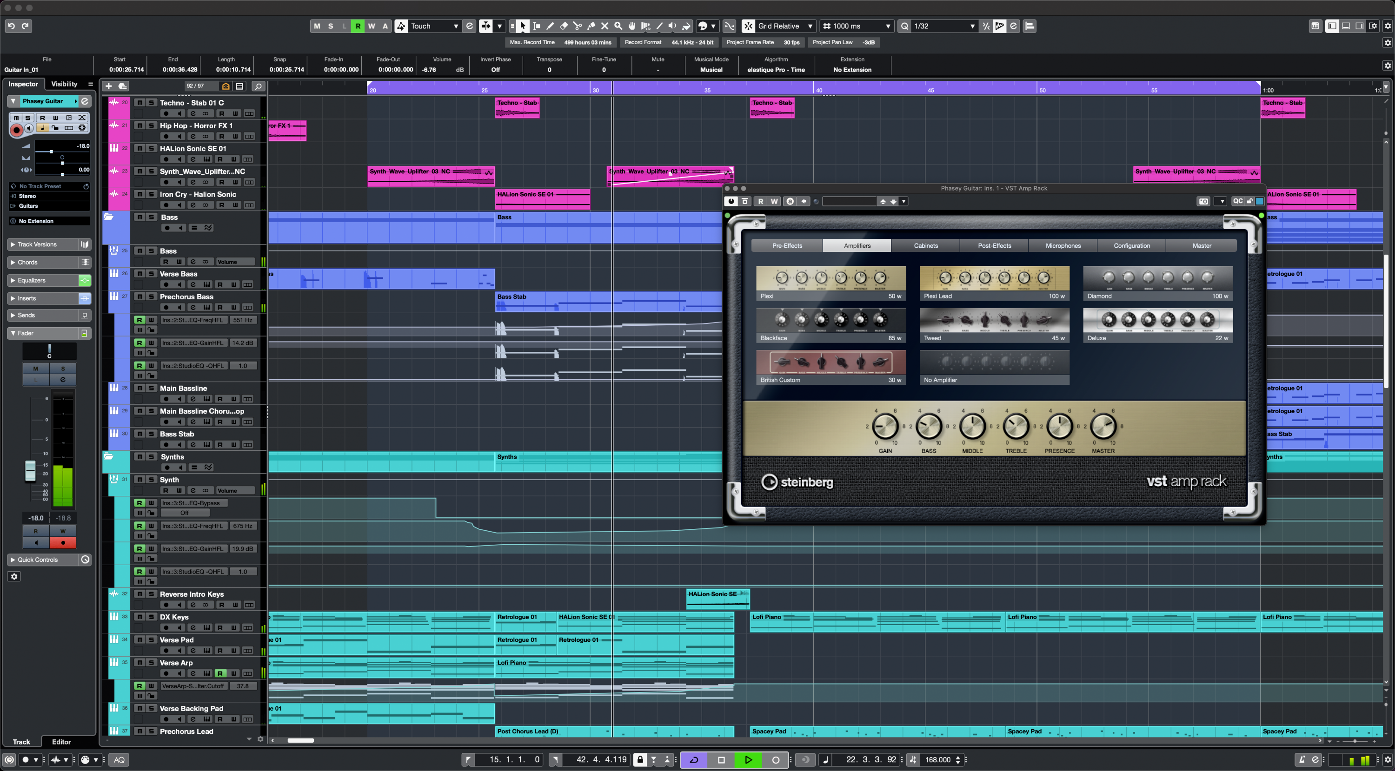Viewport: 1395px width, 771px height.
Task: Select the Mute (X) tool
Action: [604, 26]
